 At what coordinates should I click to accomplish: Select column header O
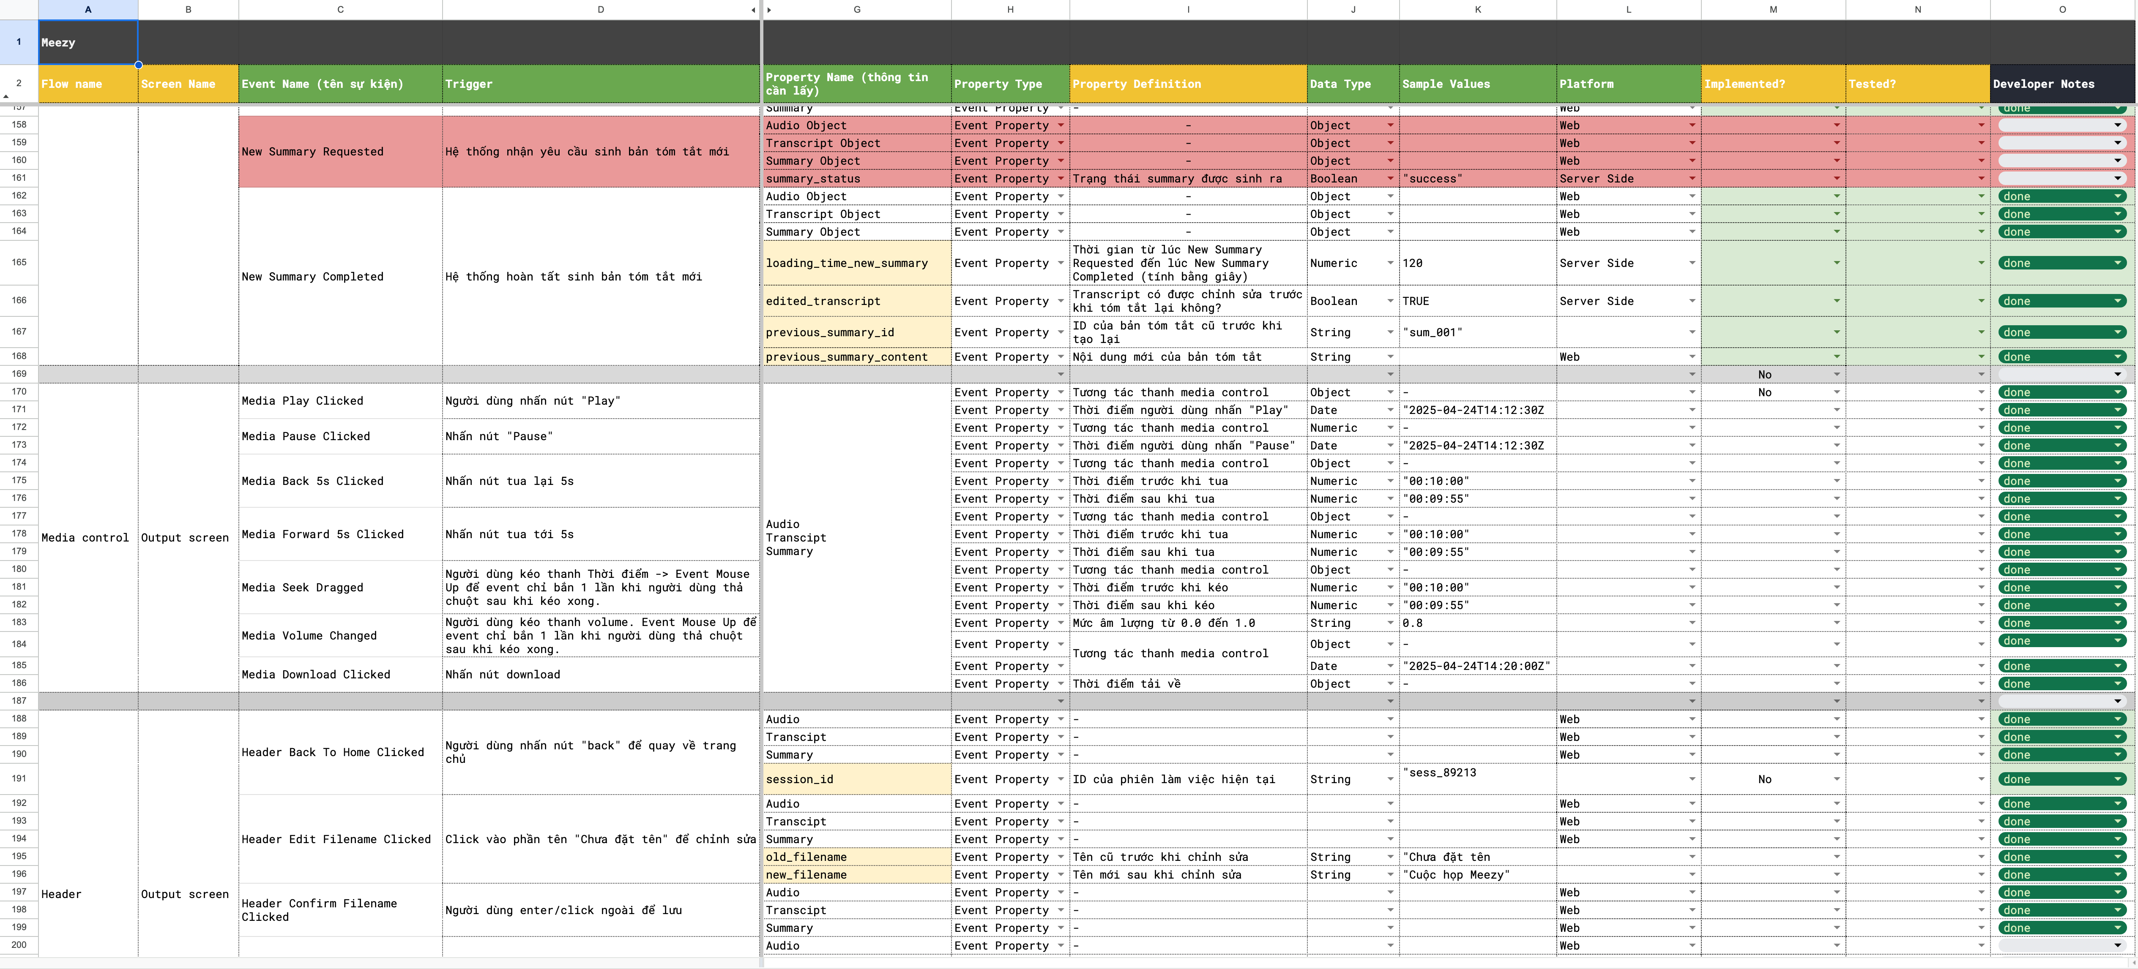pos(2061,10)
